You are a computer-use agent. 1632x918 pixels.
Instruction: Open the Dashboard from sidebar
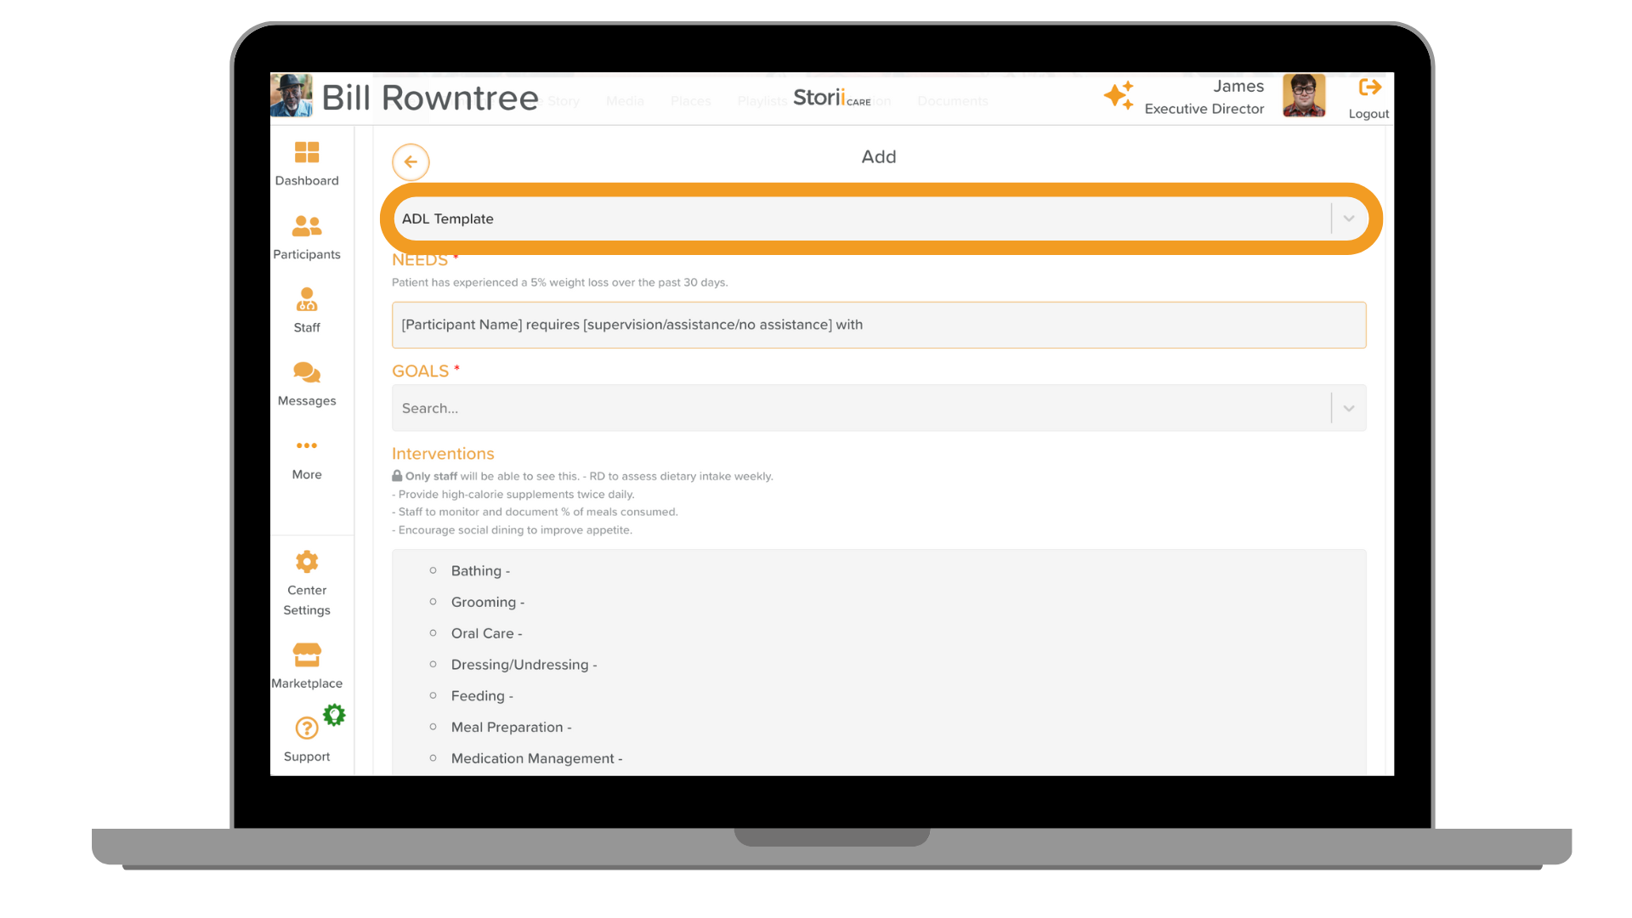pos(306,153)
